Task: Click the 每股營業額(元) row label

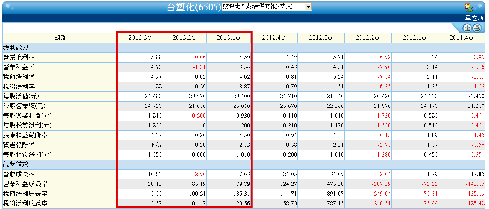Action: point(24,106)
